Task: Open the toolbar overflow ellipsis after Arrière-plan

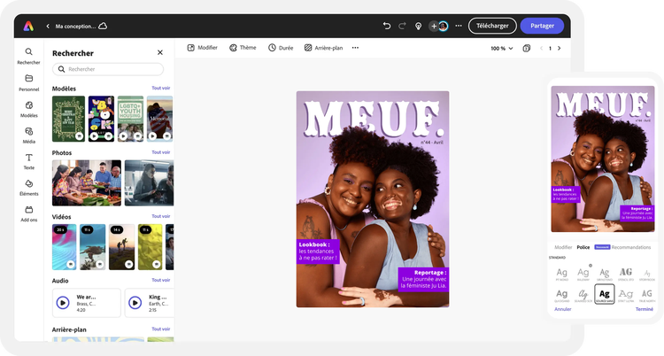Action: coord(355,48)
